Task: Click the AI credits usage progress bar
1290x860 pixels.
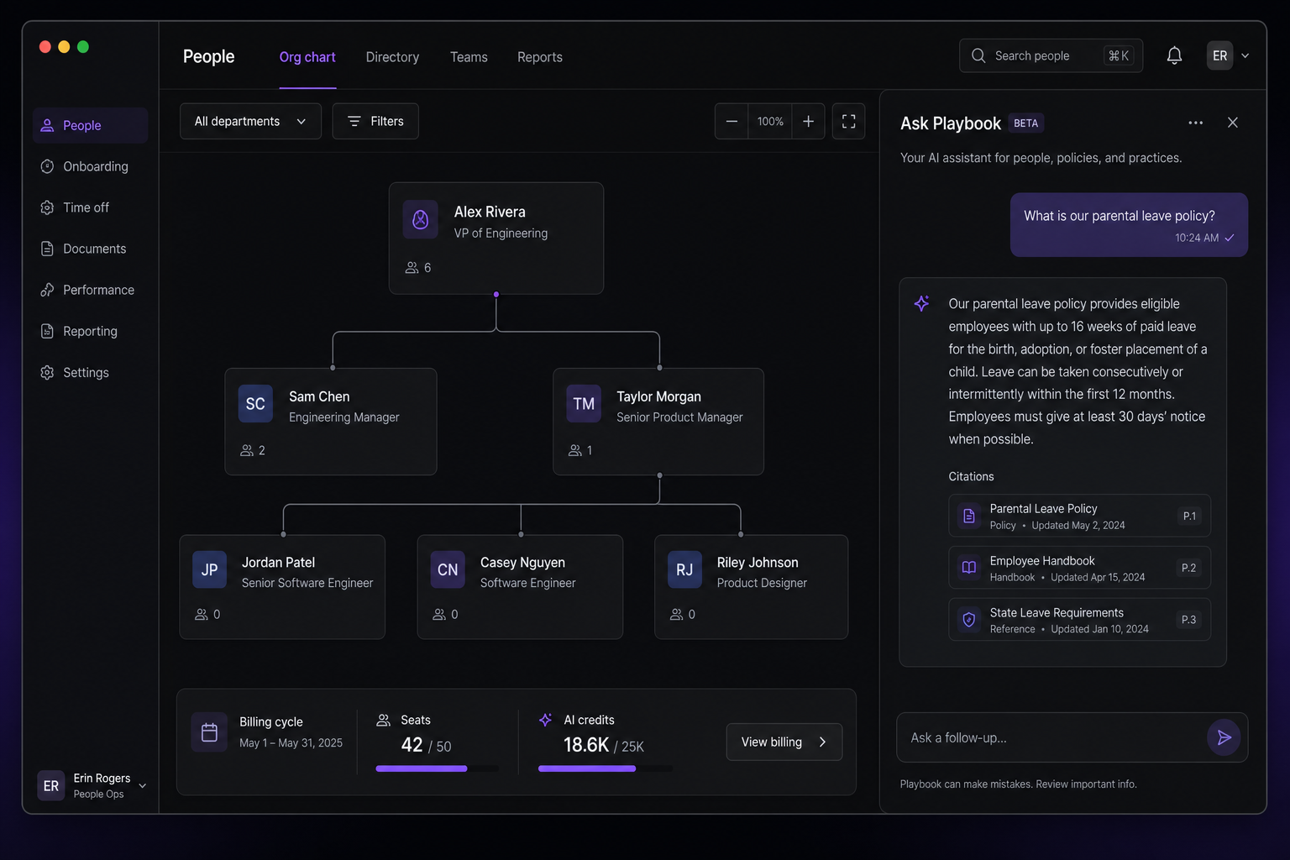Action: [x=605, y=768]
